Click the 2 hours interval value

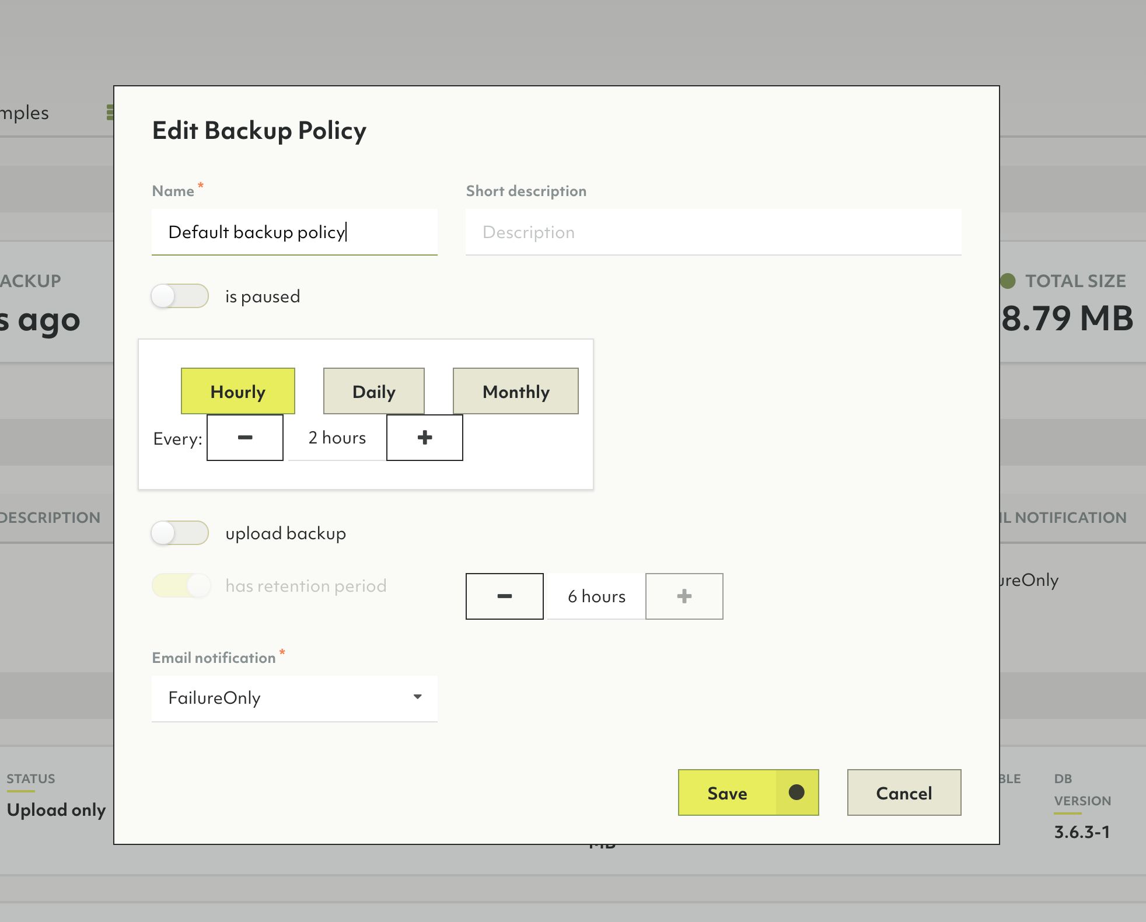(x=337, y=438)
